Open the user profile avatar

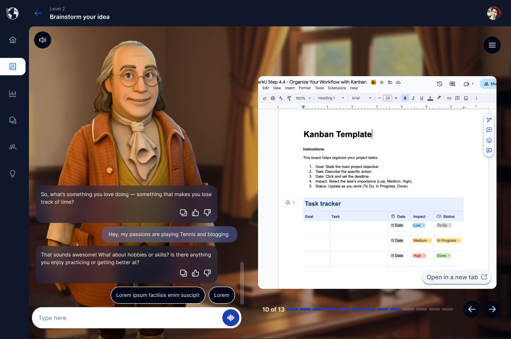pos(494,13)
